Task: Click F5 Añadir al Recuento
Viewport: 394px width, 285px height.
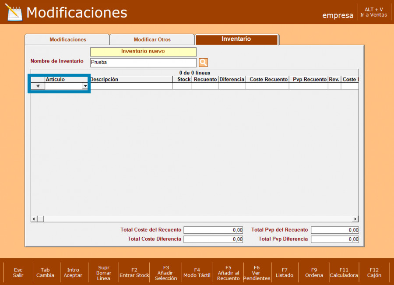Action: [x=228, y=273]
